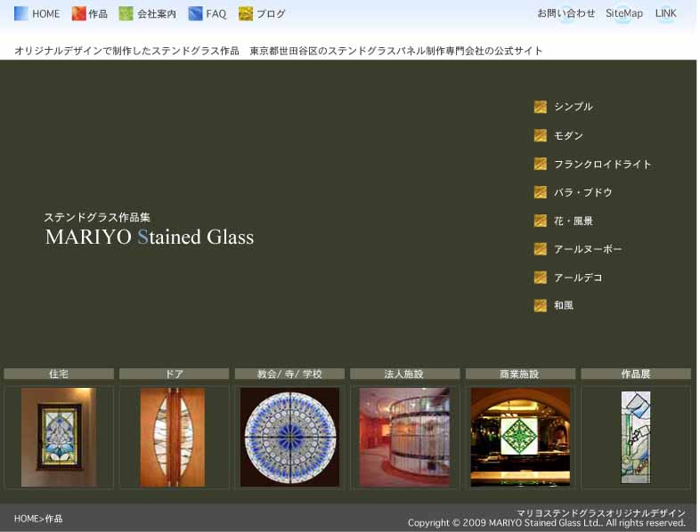This screenshot has height=532, width=700.
Task: Open the バラ・ブドウ category
Action: tap(582, 192)
